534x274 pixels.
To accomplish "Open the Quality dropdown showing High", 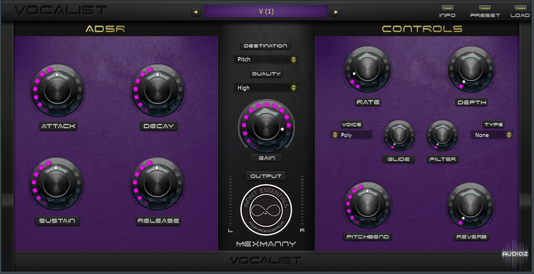I will 266,88.
